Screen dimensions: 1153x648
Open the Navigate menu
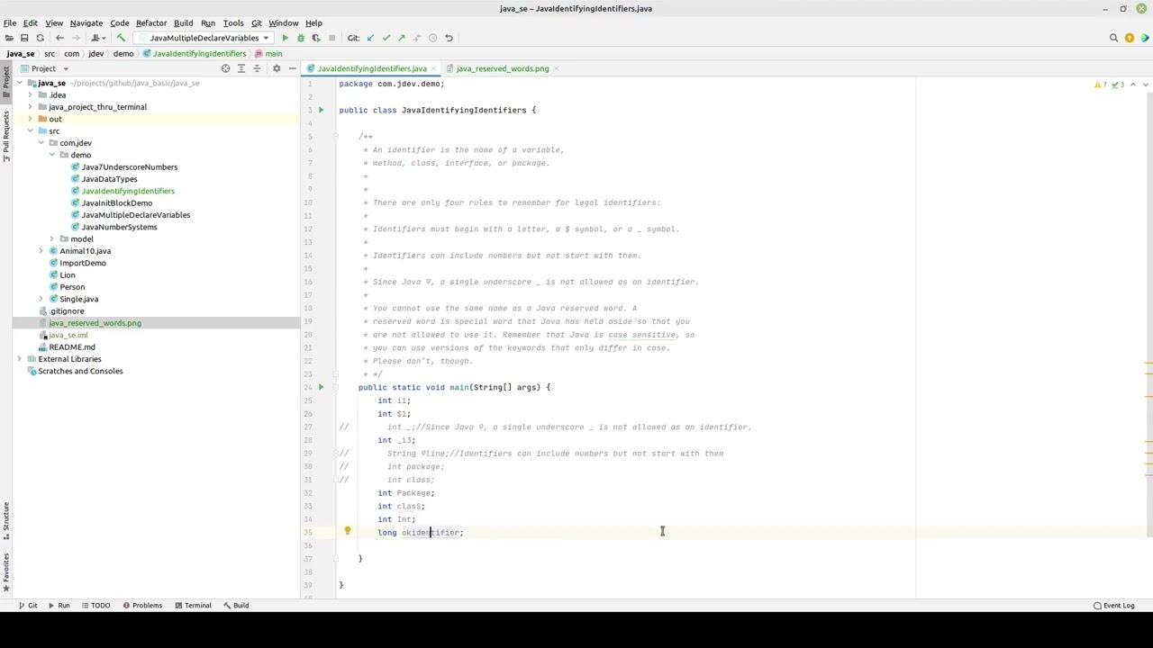point(86,22)
